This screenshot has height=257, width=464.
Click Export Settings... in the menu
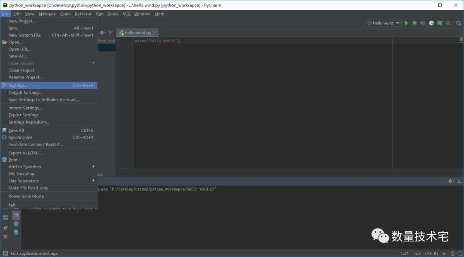click(x=25, y=115)
